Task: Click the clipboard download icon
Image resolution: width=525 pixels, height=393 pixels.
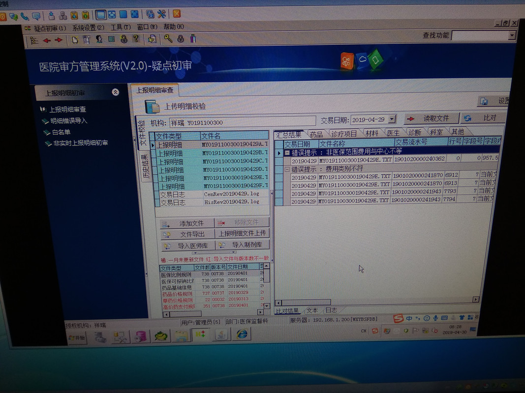Action: pyautogui.click(x=74, y=15)
